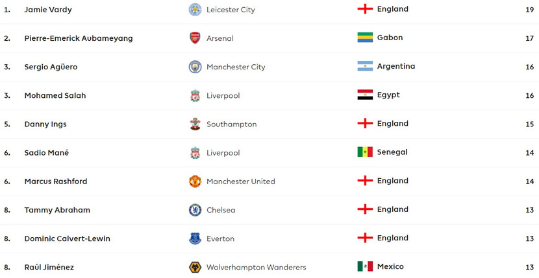This screenshot has width=539, height=278.
Task: Open Pierre-Emerick Aubameyang's player link
Action: coord(79,38)
